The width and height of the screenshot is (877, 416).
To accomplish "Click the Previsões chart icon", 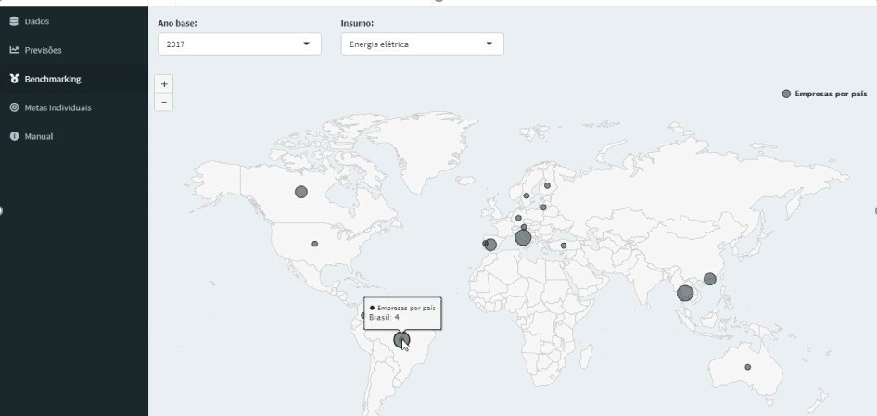I will coord(14,50).
